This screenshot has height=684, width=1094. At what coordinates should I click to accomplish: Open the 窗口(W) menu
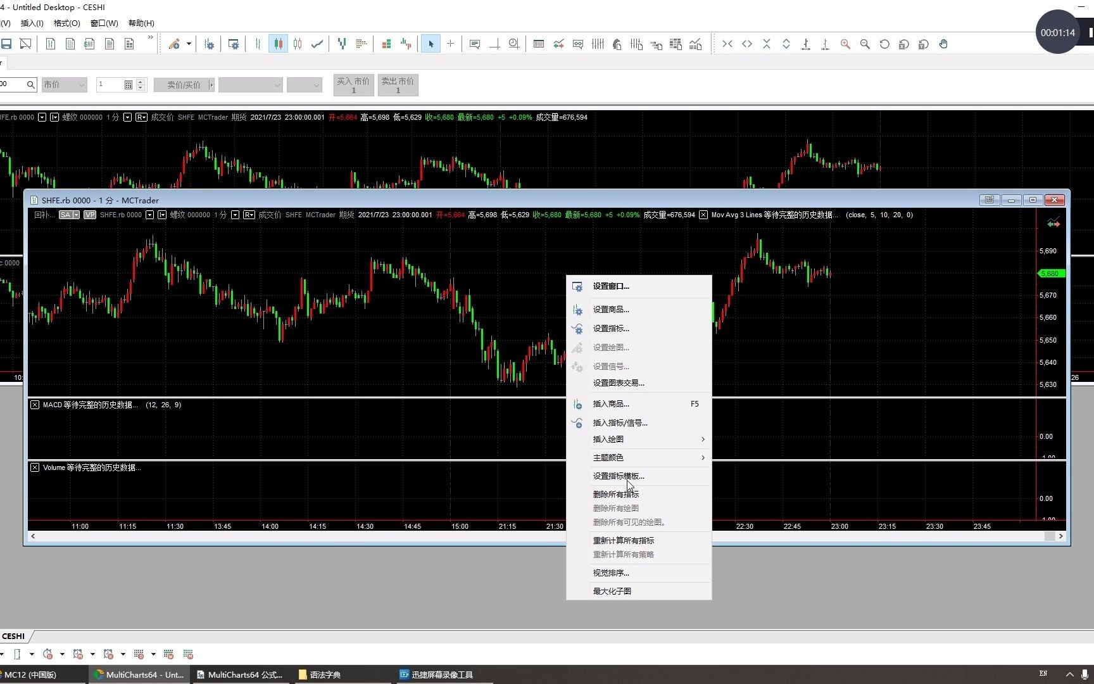pos(104,23)
